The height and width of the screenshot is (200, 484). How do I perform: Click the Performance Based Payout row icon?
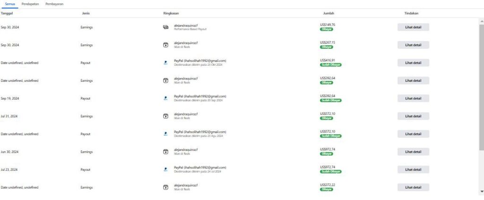[x=166, y=27]
